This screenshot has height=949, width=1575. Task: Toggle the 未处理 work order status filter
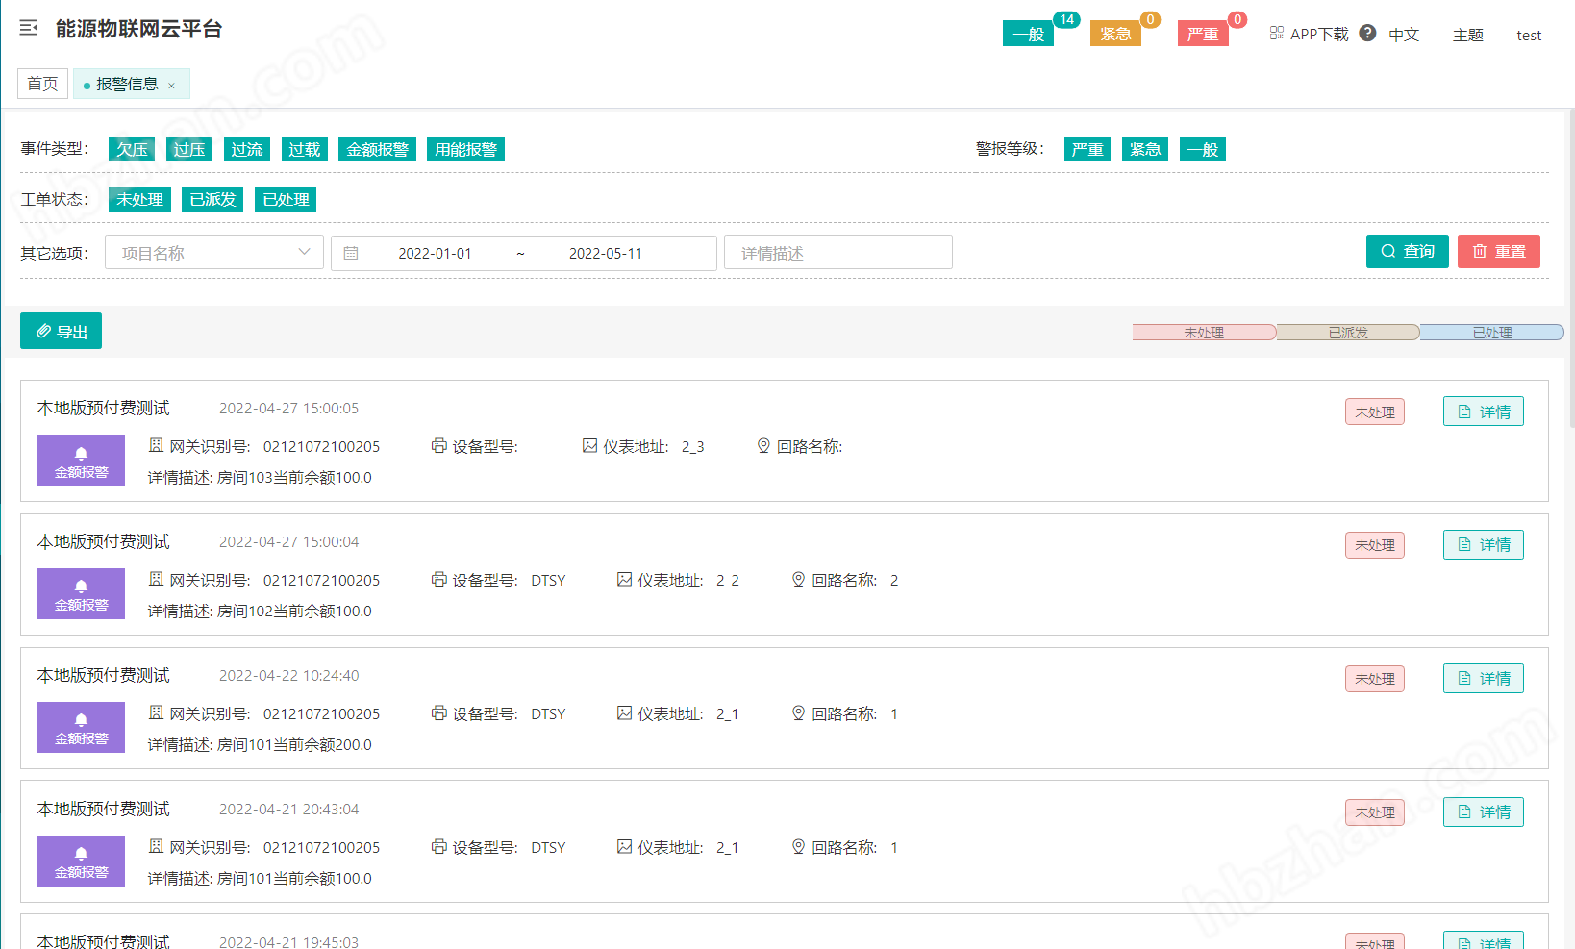click(x=139, y=199)
